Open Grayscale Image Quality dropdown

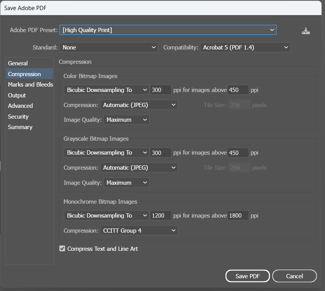pos(126,182)
